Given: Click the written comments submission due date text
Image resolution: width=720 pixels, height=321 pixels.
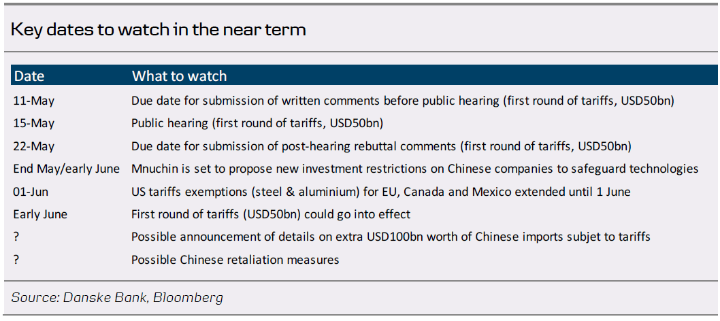Looking at the screenshot, I should pos(402,101).
